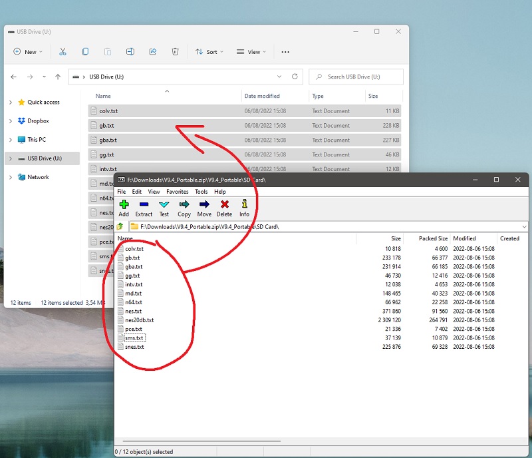Go forward in Explorer navigation
Viewport: 532px width, 458px height.
[30, 77]
